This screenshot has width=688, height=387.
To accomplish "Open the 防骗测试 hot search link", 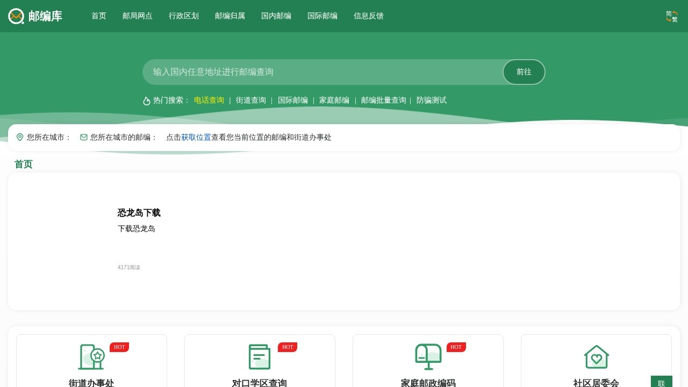I will pos(432,101).
